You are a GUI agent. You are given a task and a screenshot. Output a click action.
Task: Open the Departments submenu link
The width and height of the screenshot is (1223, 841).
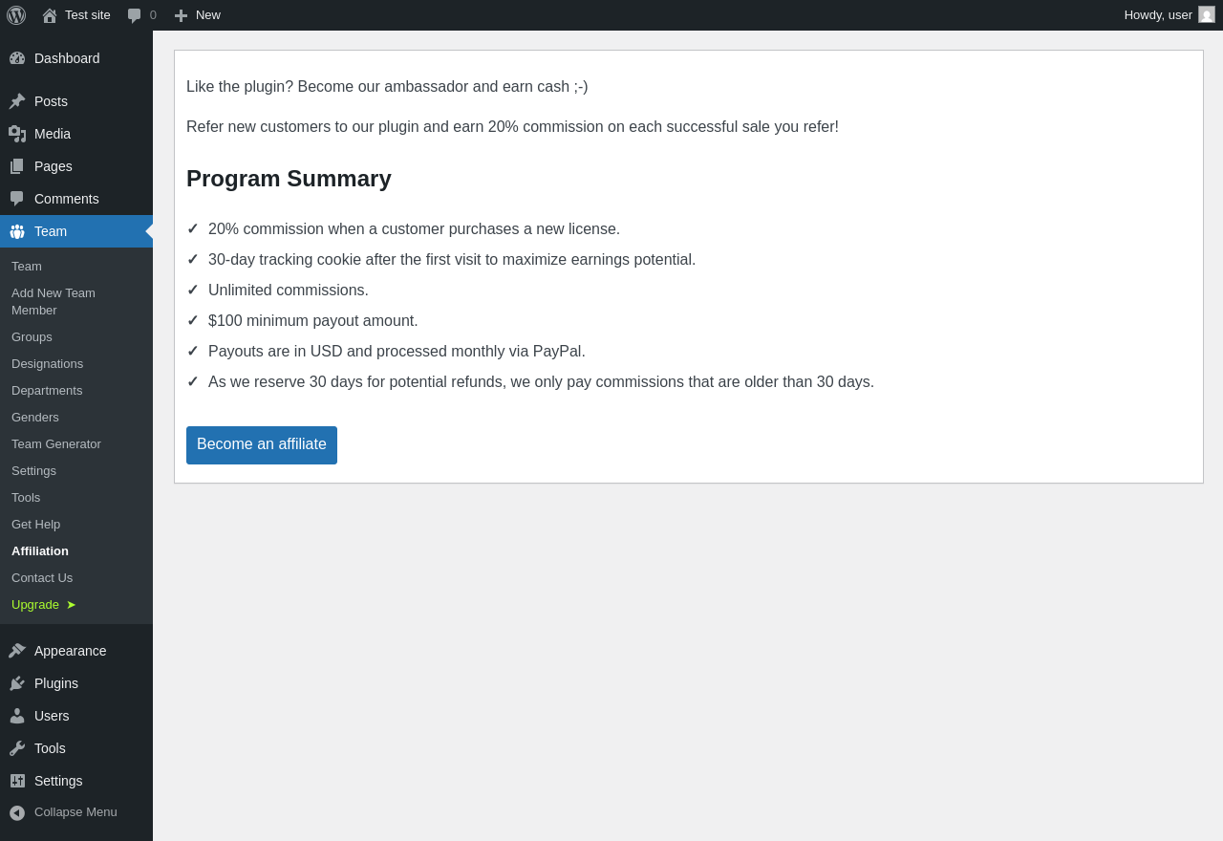coord(47,391)
